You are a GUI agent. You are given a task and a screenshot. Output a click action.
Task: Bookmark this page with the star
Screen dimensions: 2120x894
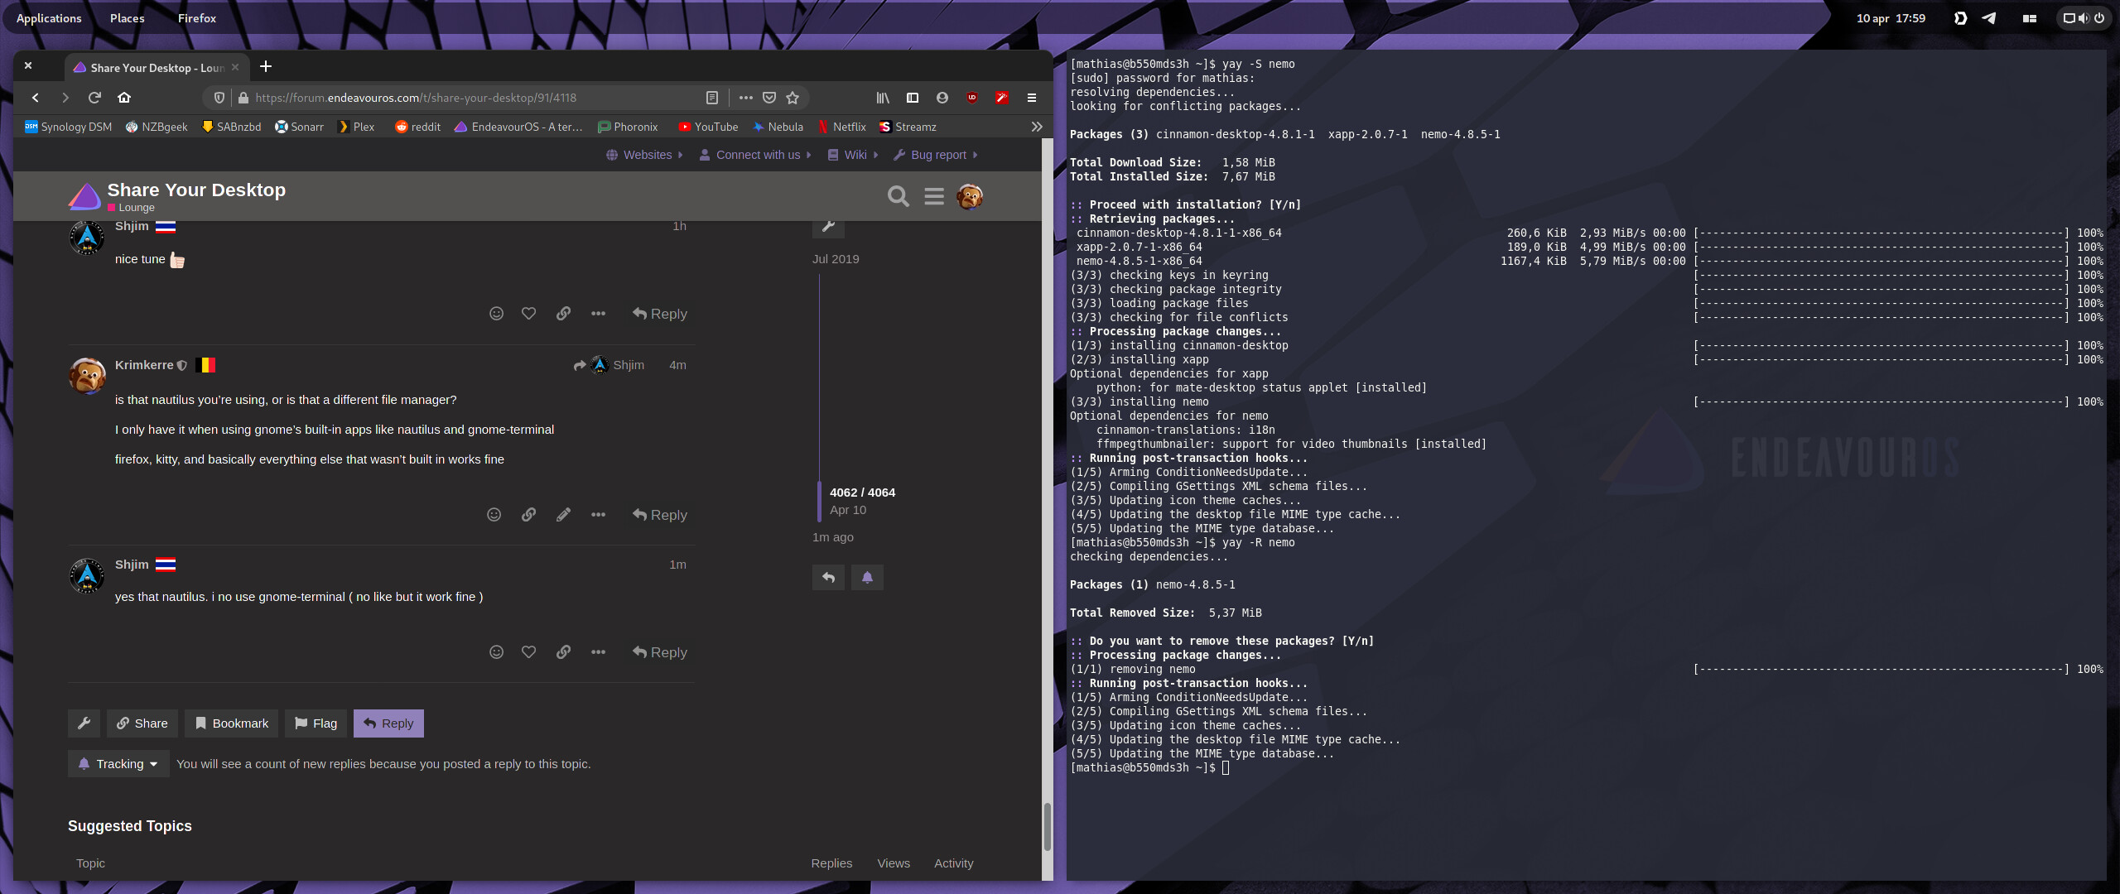[793, 98]
